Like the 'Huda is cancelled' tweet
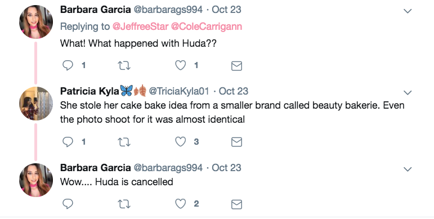Screen dimensions: 434x219 tap(181, 204)
